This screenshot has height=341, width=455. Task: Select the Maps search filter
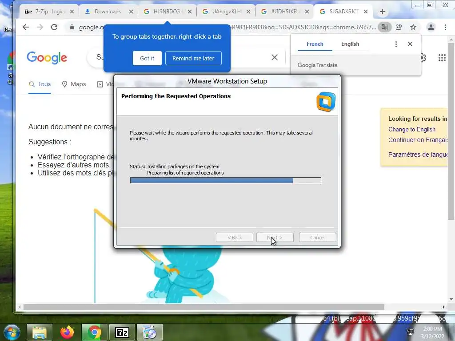pos(74,84)
